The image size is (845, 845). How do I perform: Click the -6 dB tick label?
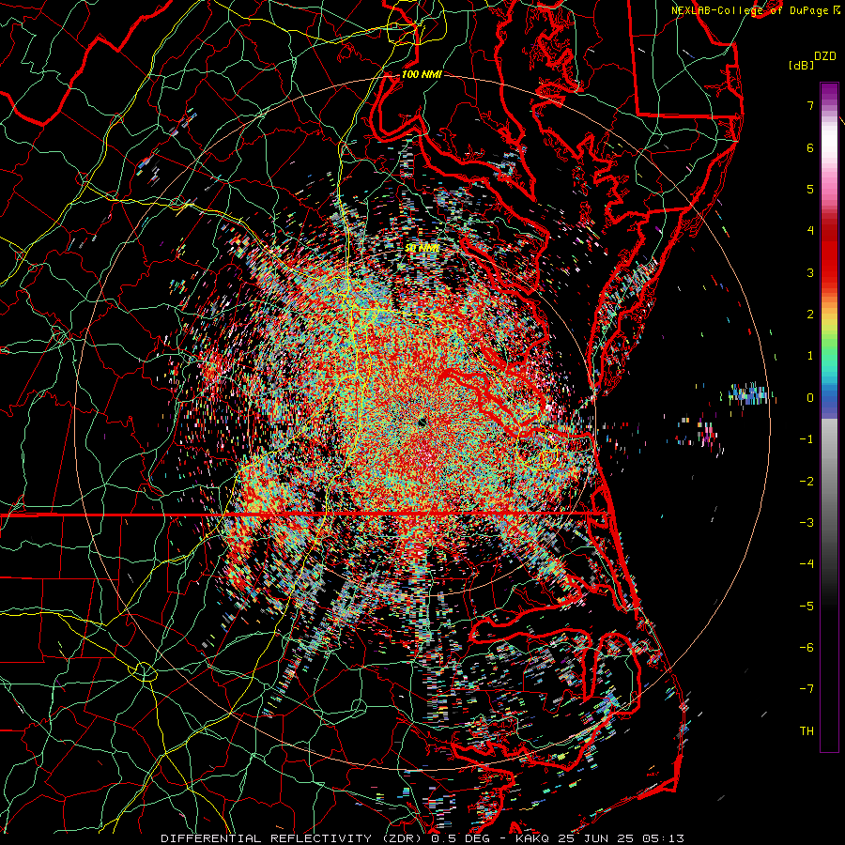click(807, 648)
